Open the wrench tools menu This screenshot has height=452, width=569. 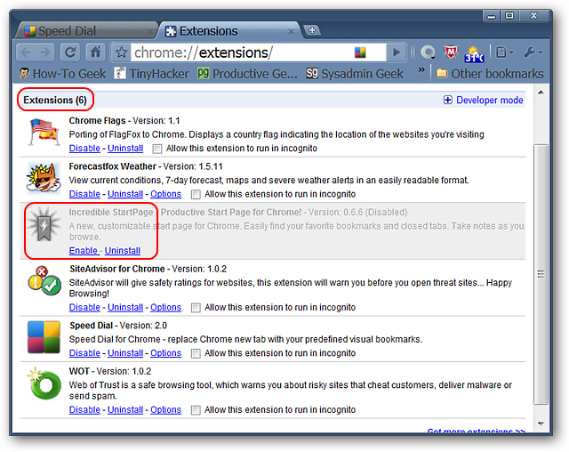coord(533,52)
